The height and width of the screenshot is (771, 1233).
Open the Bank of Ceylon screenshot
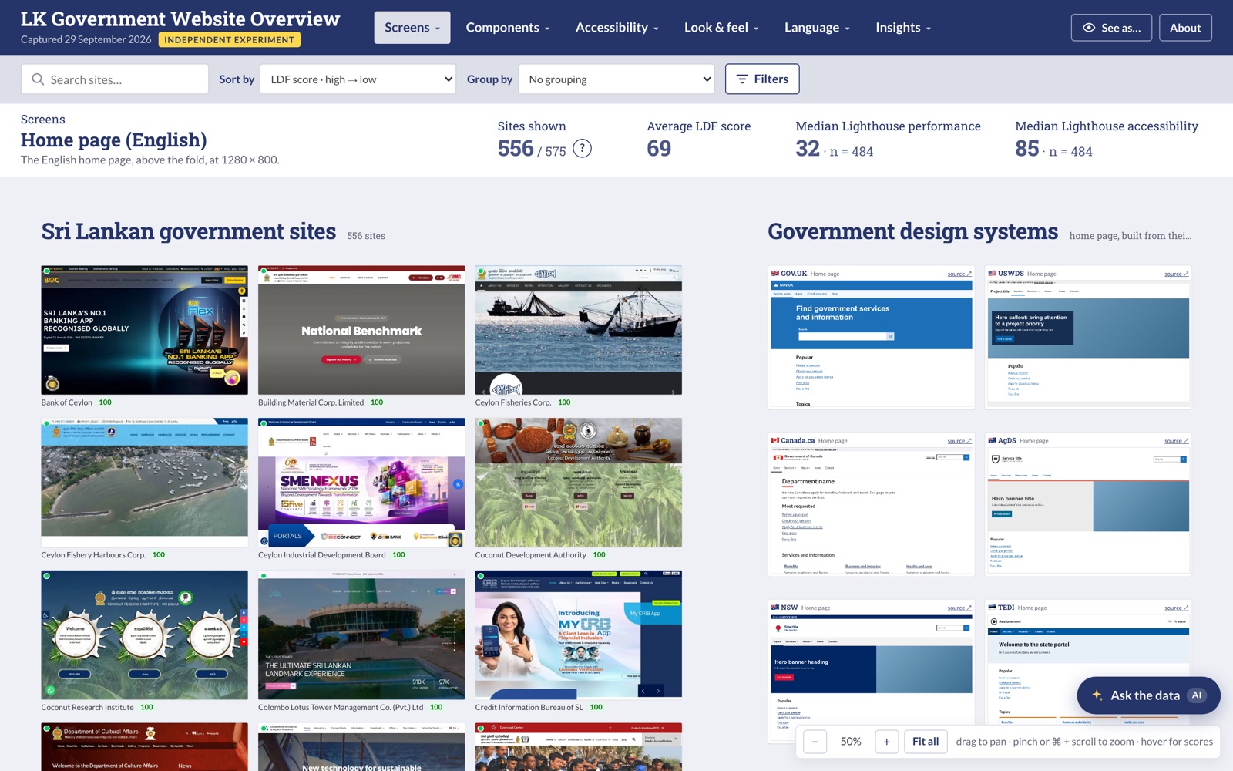145,330
